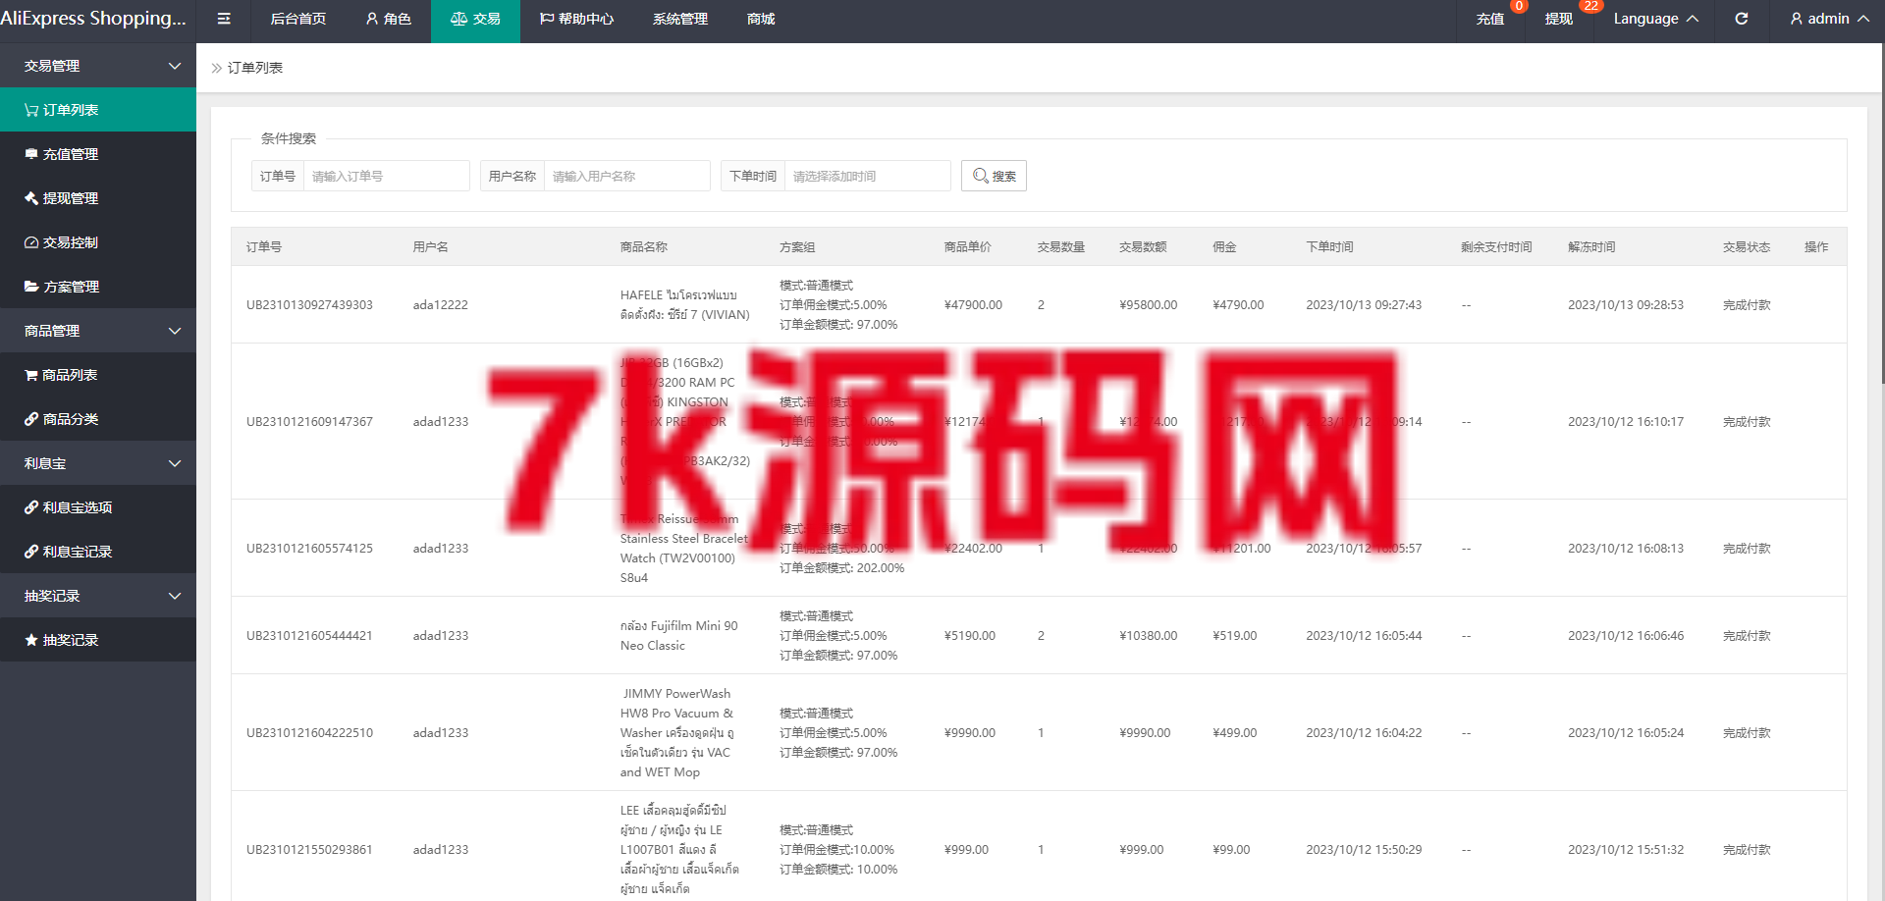Click the 订单号 search input field
Viewport: 1885px width, 901px height.
386,176
